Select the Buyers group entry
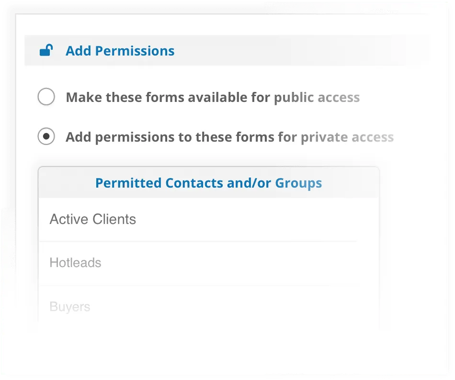The width and height of the screenshot is (455, 380). pyautogui.click(x=70, y=307)
